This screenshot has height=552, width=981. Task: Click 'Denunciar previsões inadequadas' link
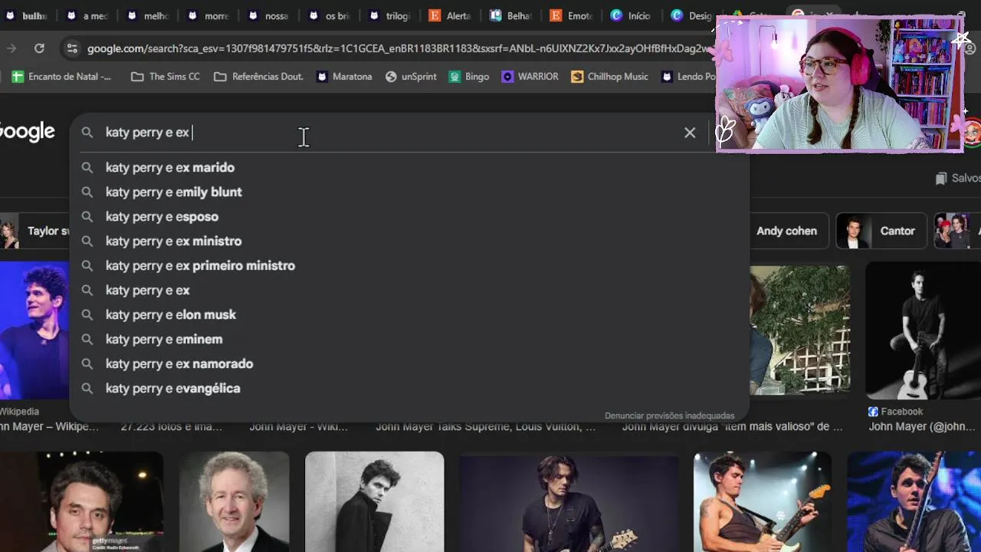669,416
